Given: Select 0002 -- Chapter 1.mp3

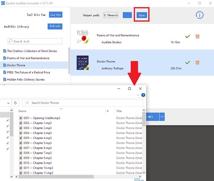Looking at the screenshot, I should (38, 123).
